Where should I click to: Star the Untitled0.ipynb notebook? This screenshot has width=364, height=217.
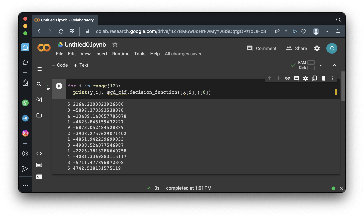[x=115, y=44]
